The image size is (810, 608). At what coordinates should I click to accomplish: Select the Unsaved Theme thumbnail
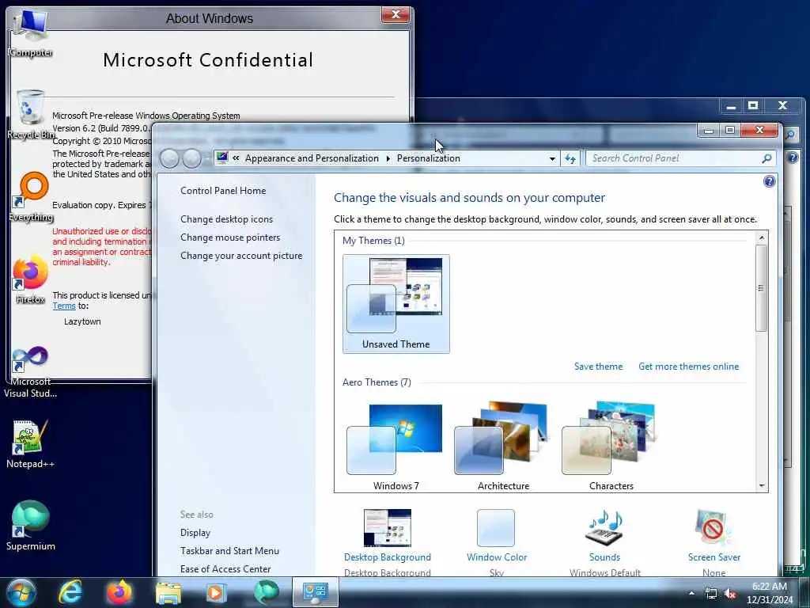tap(396, 304)
